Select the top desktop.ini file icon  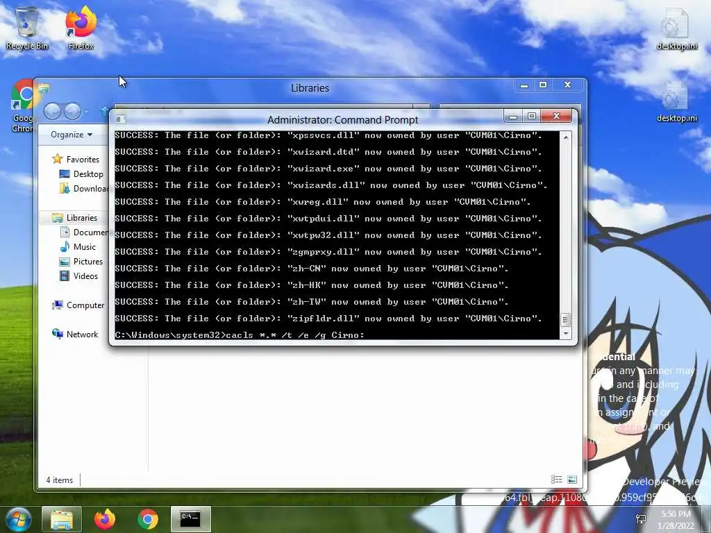(x=676, y=28)
